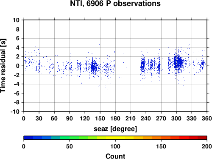Click the plot title NTI, 6906 P observations
Image resolution: width=212 pixels, height=159 pixels.
(x=115, y=3)
